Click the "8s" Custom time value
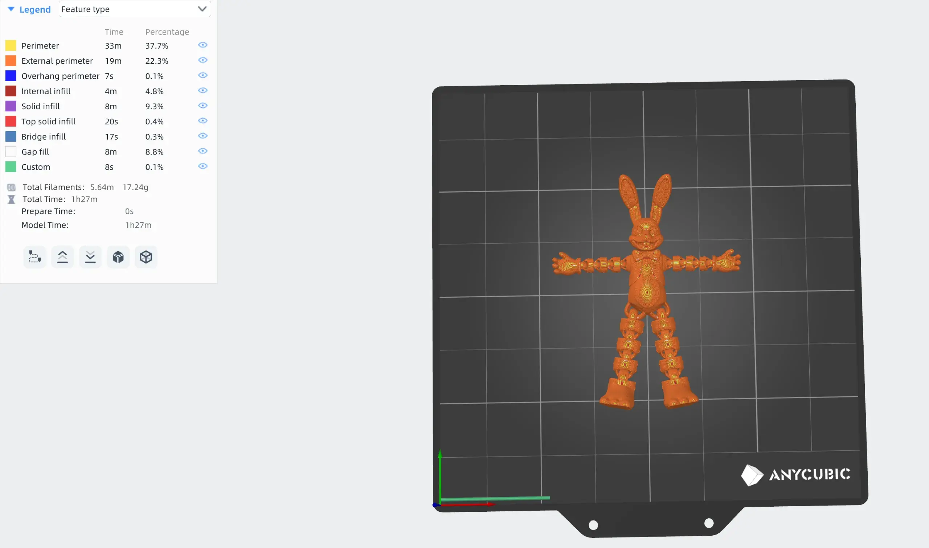The width and height of the screenshot is (929, 548). [109, 166]
